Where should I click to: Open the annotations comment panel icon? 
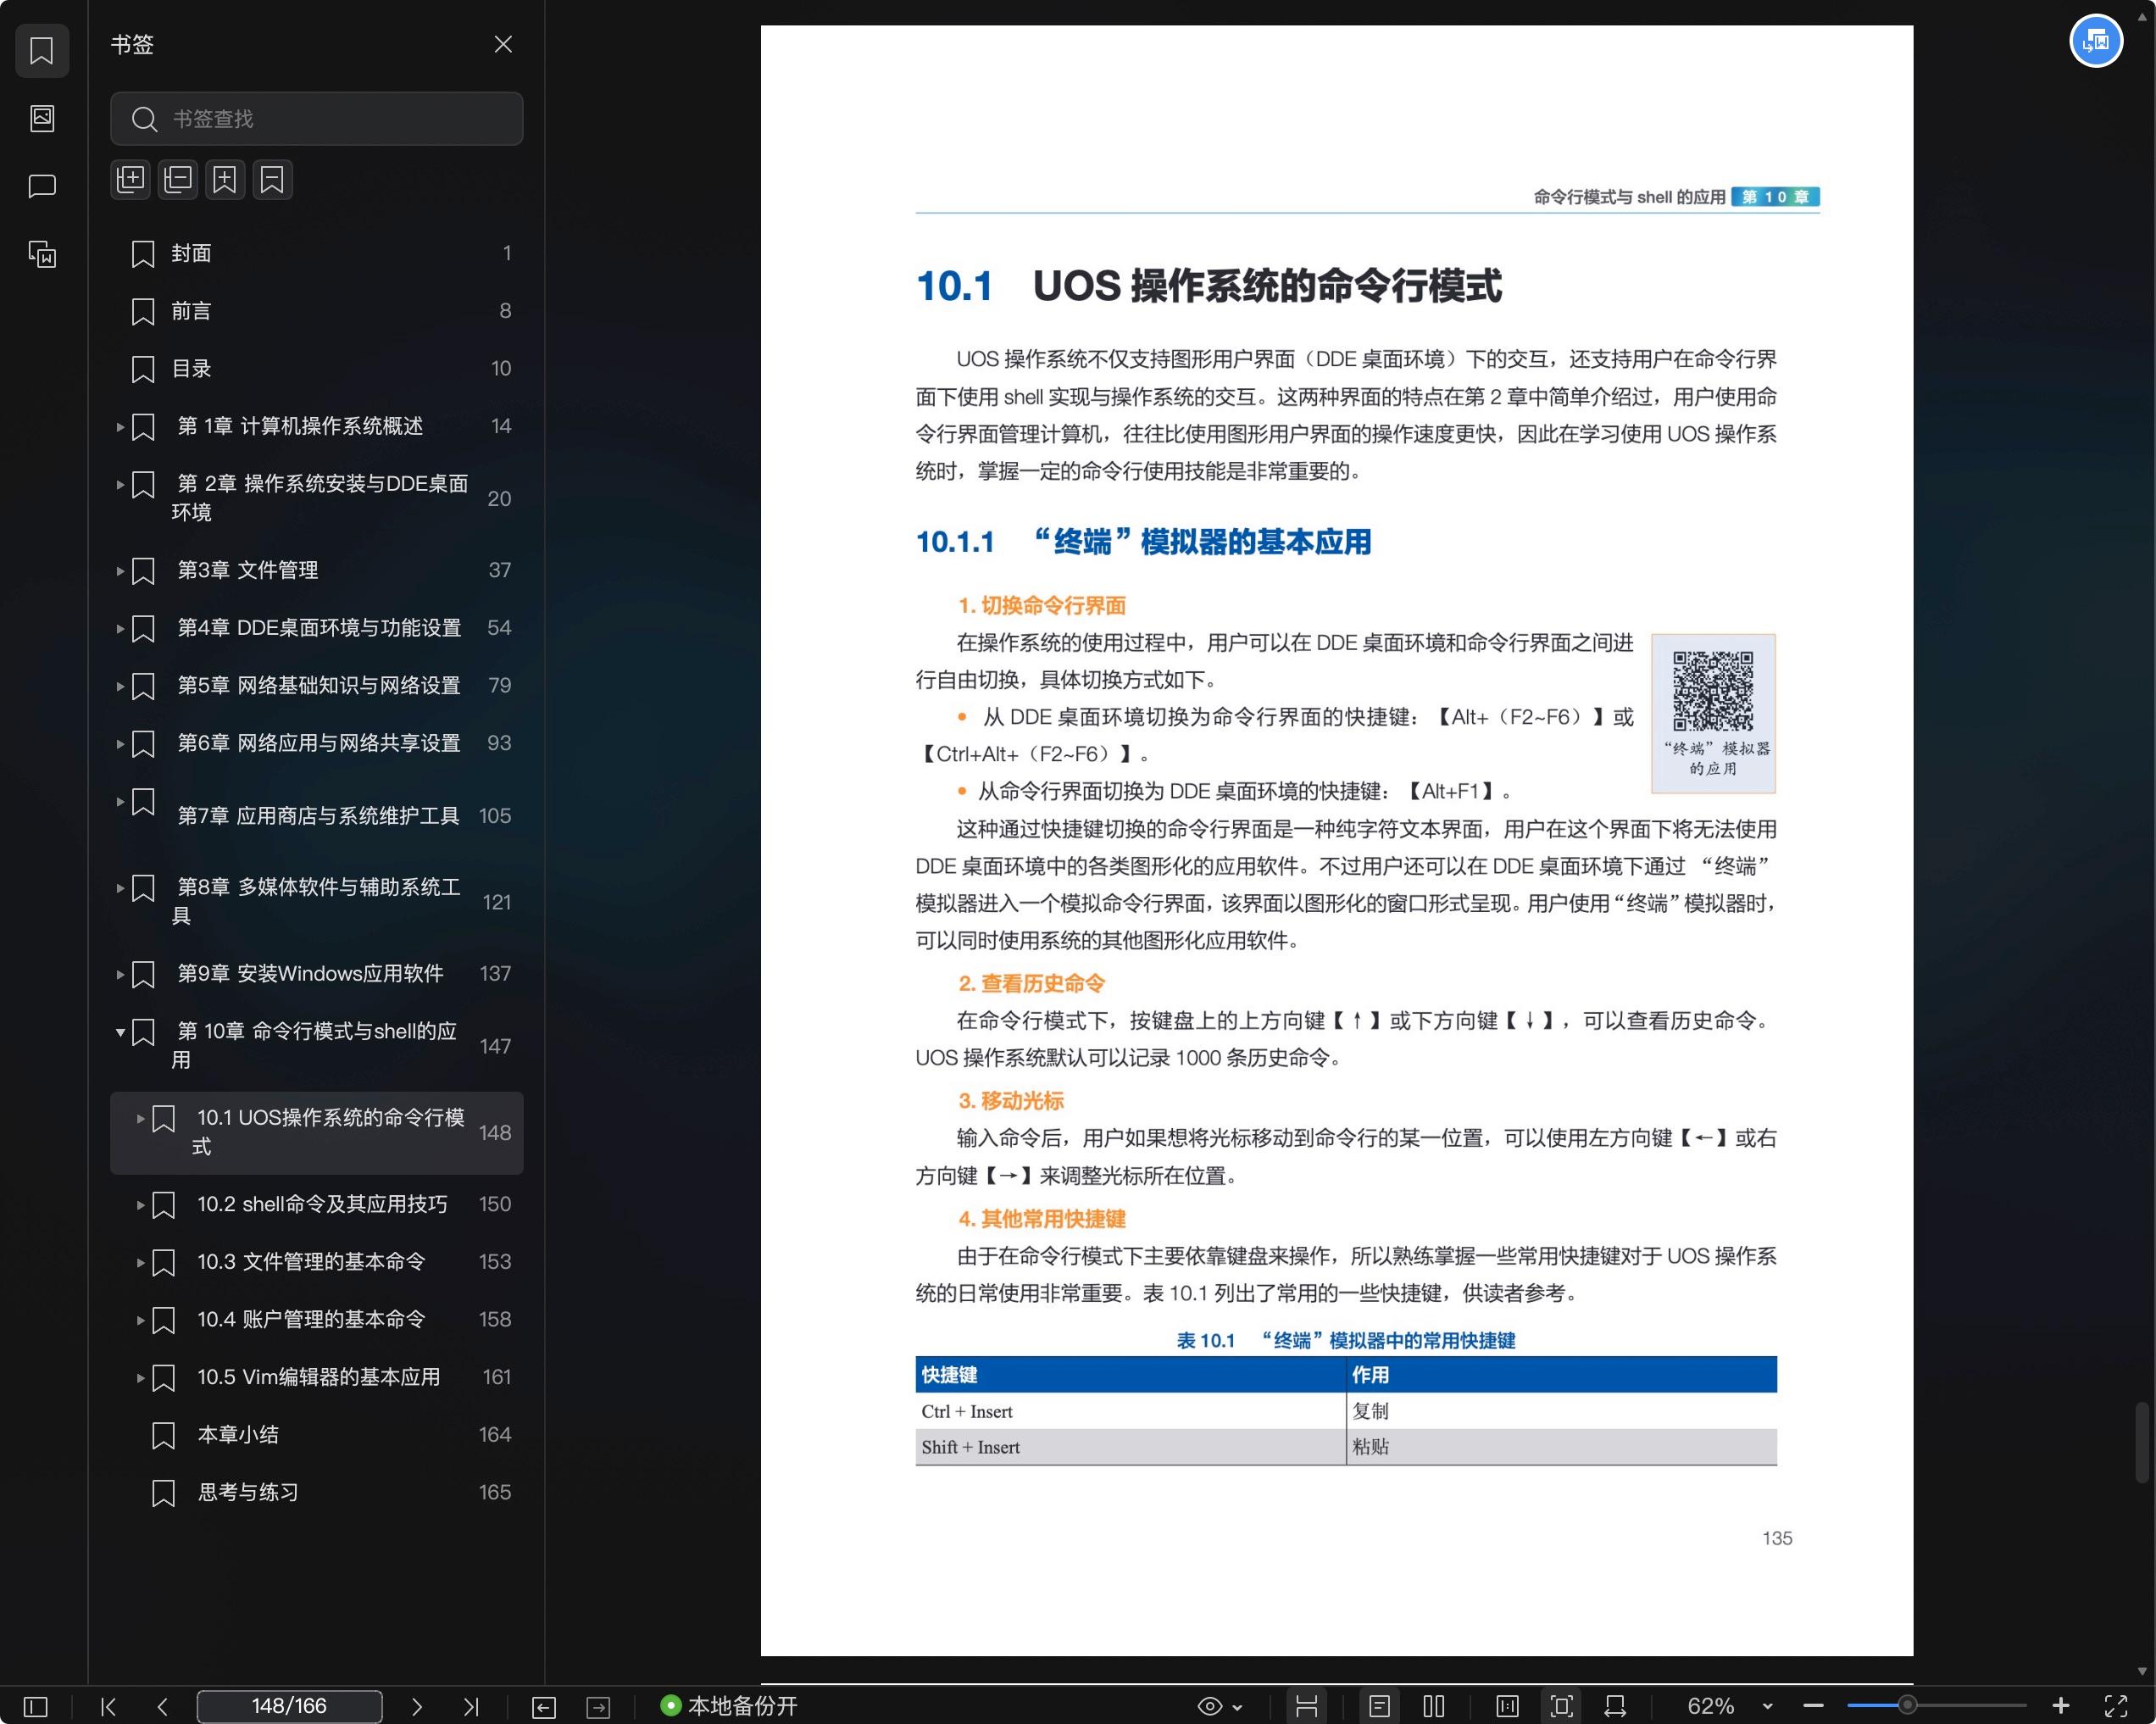[42, 186]
